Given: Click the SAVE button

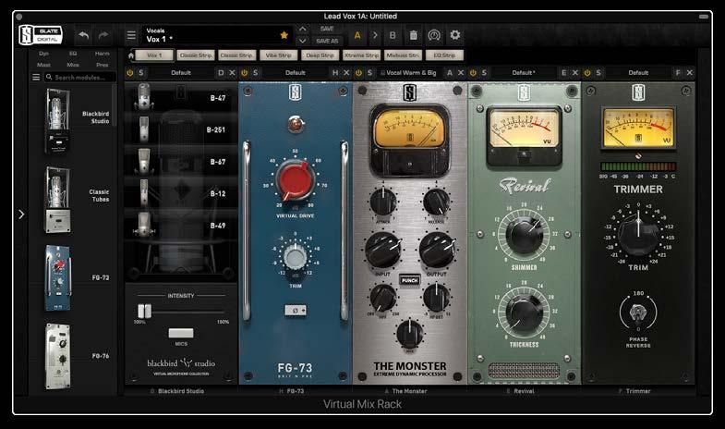Looking at the screenshot, I should pos(327,30).
